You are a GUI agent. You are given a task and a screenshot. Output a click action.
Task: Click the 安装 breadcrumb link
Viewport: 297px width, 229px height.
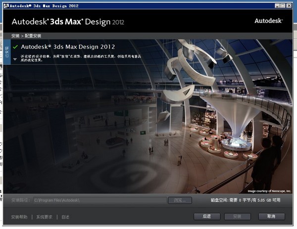coord(15,36)
